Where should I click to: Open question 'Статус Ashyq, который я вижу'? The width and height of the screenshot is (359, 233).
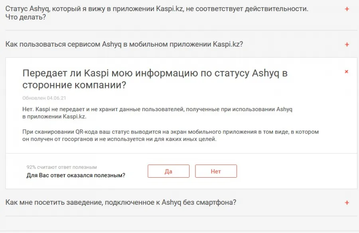pos(157,13)
